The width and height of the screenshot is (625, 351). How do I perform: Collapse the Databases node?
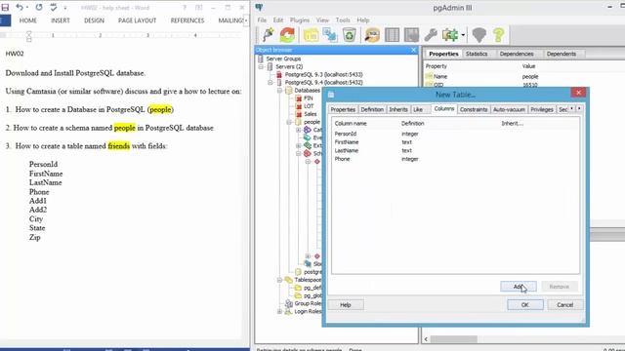point(280,91)
